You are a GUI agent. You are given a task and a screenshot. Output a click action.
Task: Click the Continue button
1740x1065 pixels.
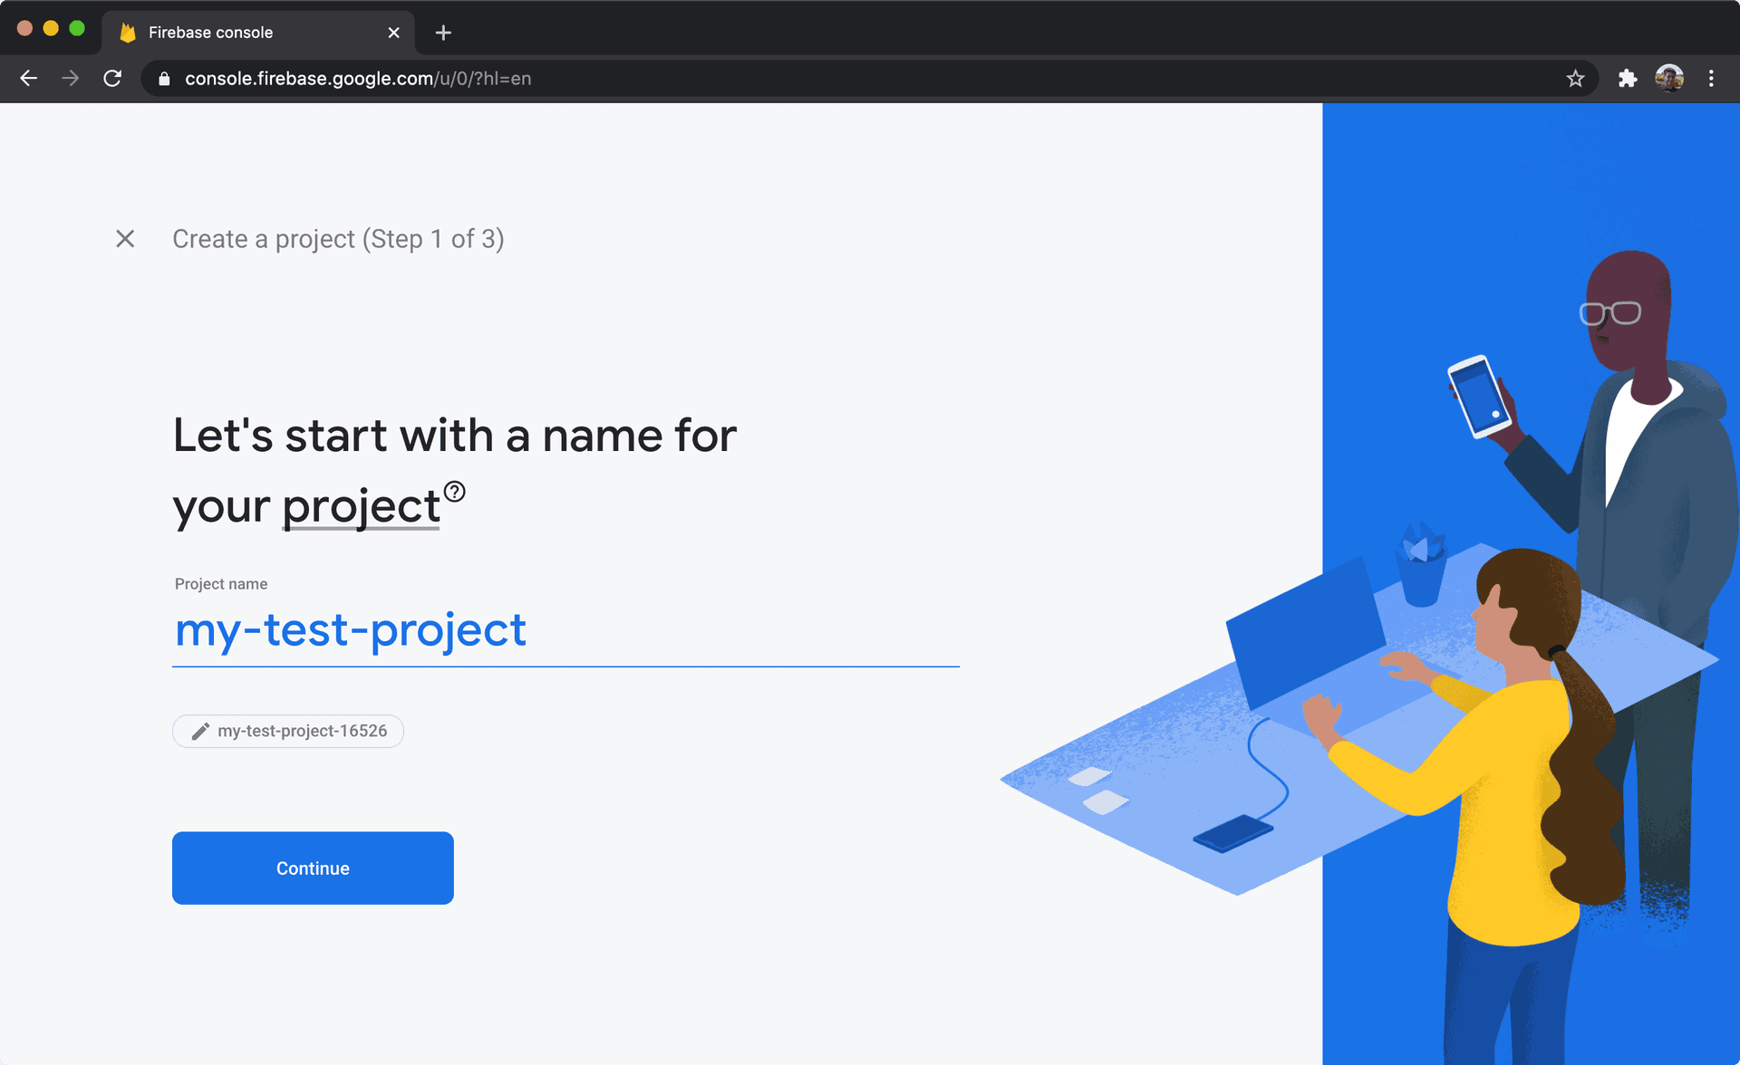pos(313,868)
